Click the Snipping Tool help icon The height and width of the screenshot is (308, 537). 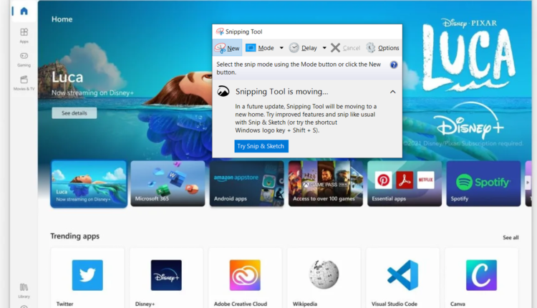coord(394,64)
